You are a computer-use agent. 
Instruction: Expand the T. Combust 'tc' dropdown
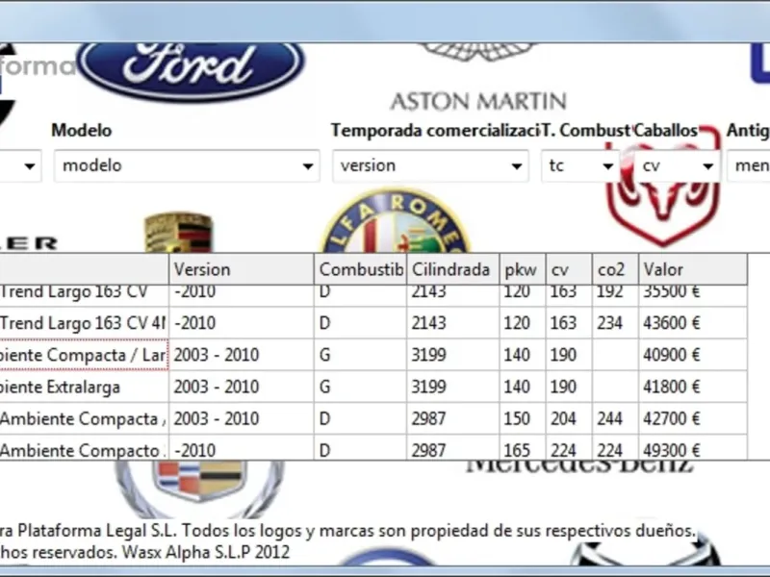[580, 165]
